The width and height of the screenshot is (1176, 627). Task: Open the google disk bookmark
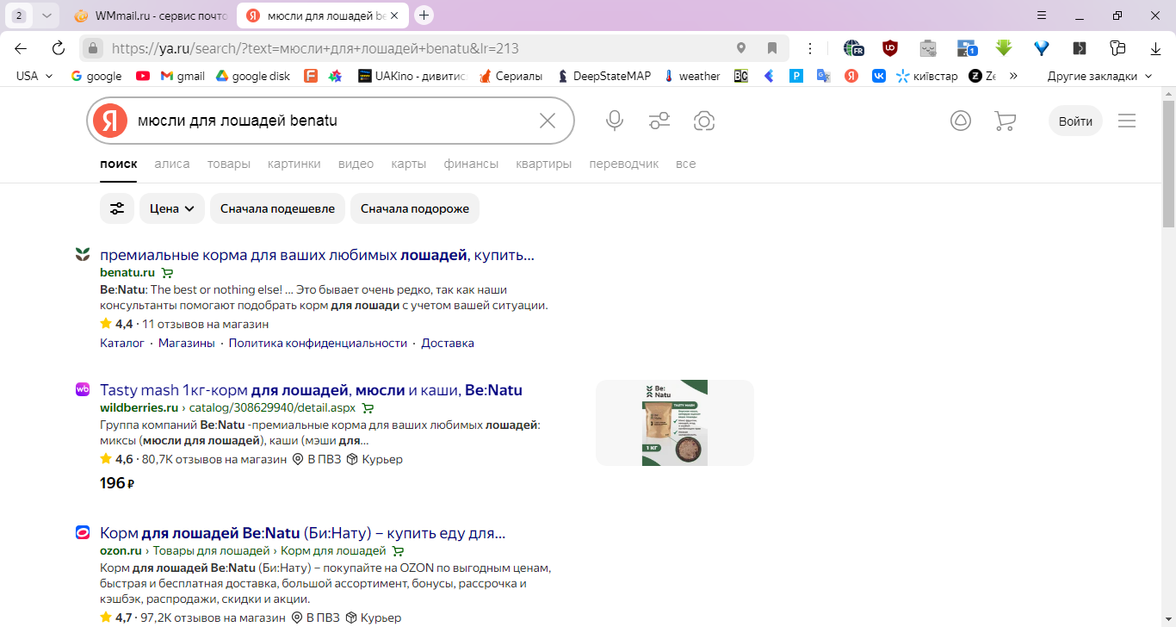click(252, 76)
